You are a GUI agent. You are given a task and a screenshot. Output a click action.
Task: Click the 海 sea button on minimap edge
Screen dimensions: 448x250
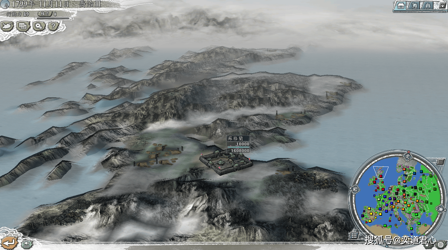(x=440, y=209)
